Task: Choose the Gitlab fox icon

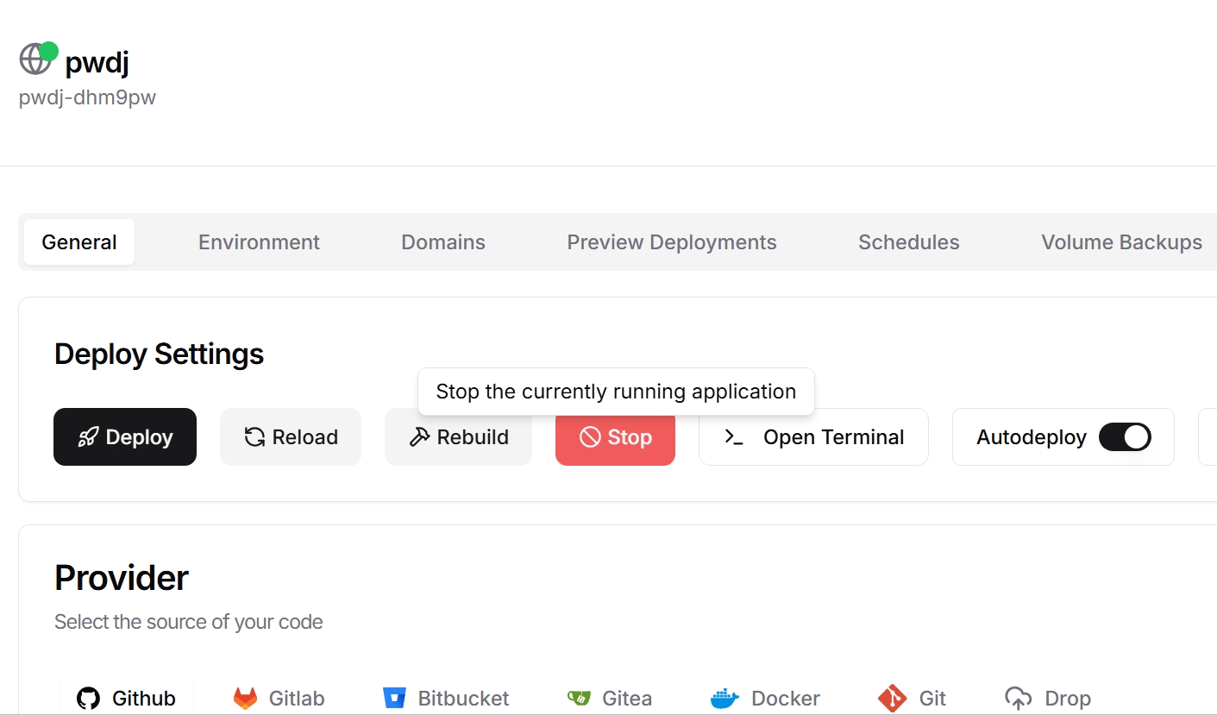Action: [x=246, y=698]
